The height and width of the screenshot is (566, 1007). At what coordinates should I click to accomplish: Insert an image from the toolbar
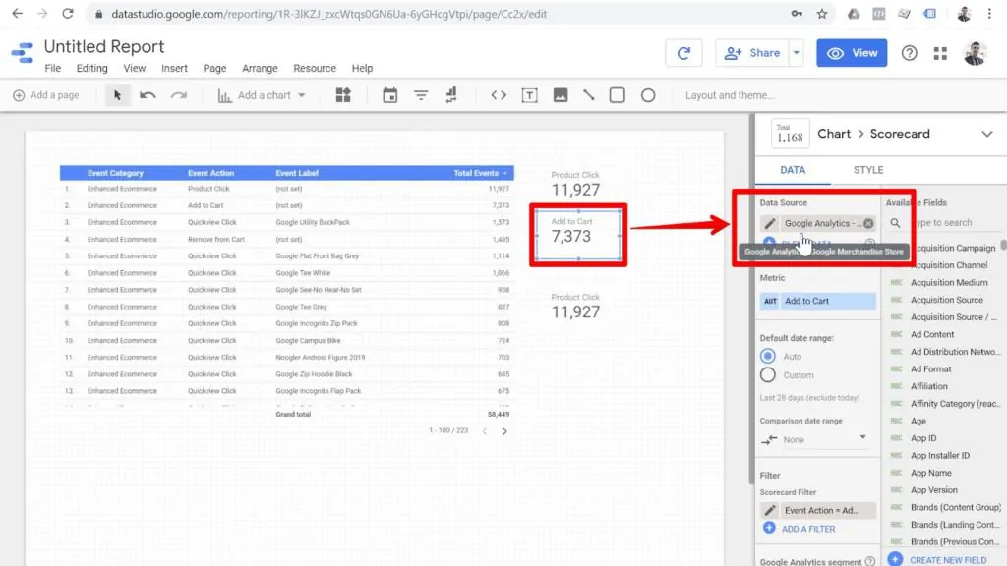560,95
